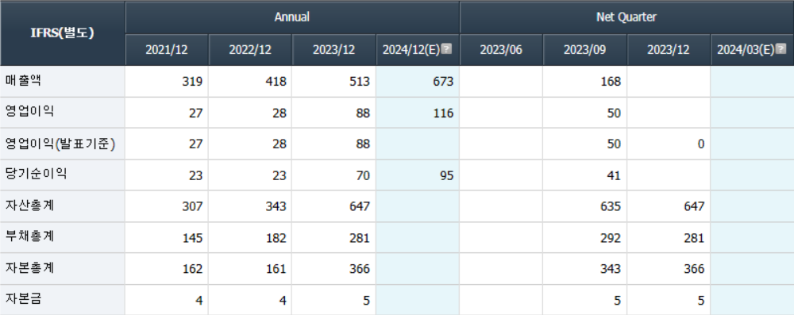This screenshot has height=315, width=794.
Task: Click 자본총계 value 366 under Net Quarter 2023/12
Action: (x=694, y=270)
